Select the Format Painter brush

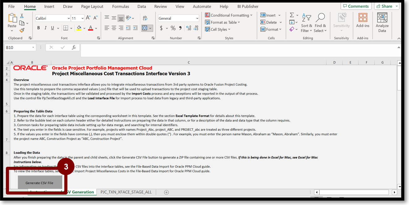tap(22, 30)
